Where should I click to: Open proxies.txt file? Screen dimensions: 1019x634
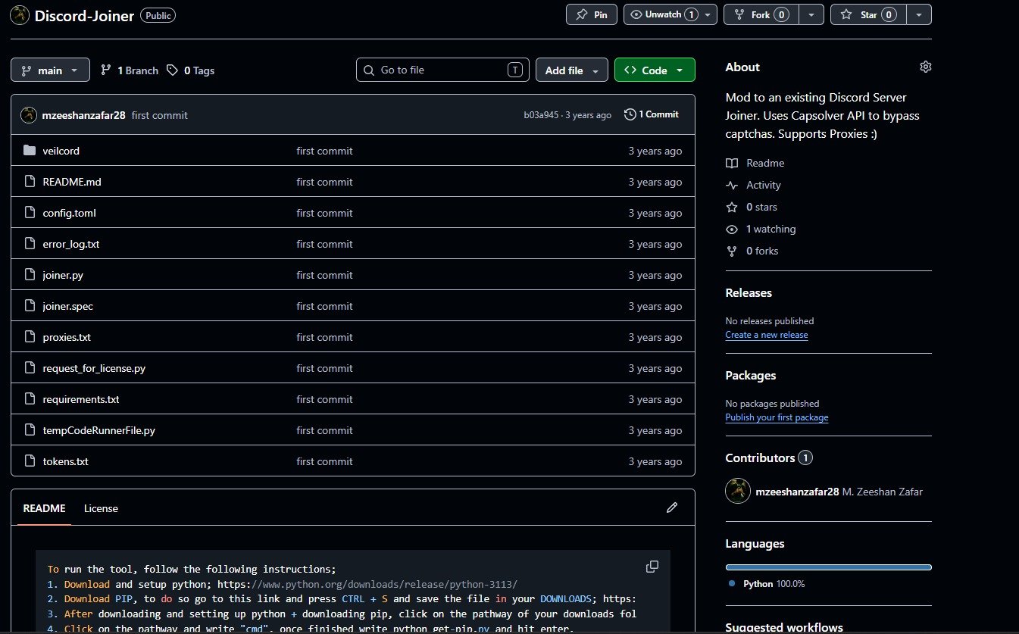point(67,337)
